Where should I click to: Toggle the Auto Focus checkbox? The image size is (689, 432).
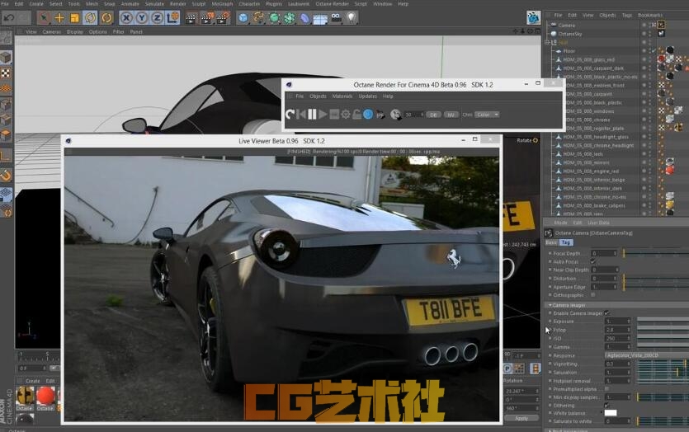(x=592, y=261)
